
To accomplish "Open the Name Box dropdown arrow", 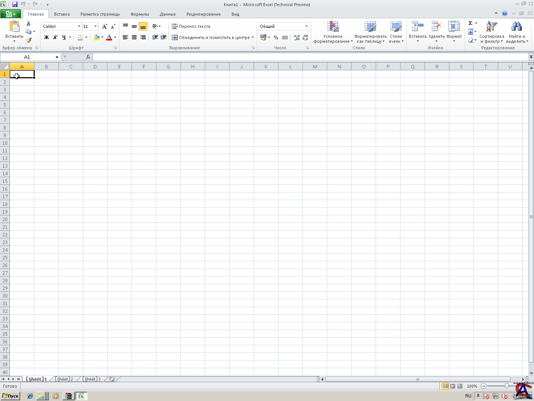I will [x=57, y=57].
